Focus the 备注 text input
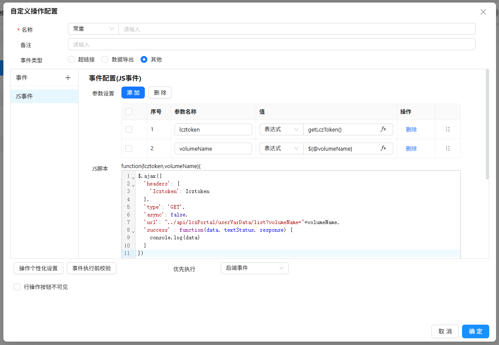Image resolution: width=499 pixels, height=345 pixels. (x=272, y=44)
